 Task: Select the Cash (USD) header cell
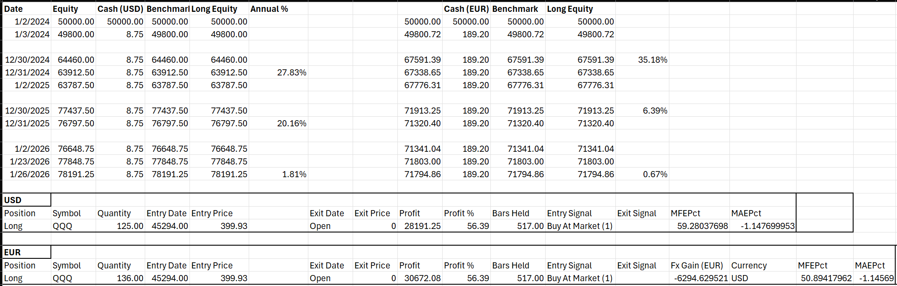120,9
